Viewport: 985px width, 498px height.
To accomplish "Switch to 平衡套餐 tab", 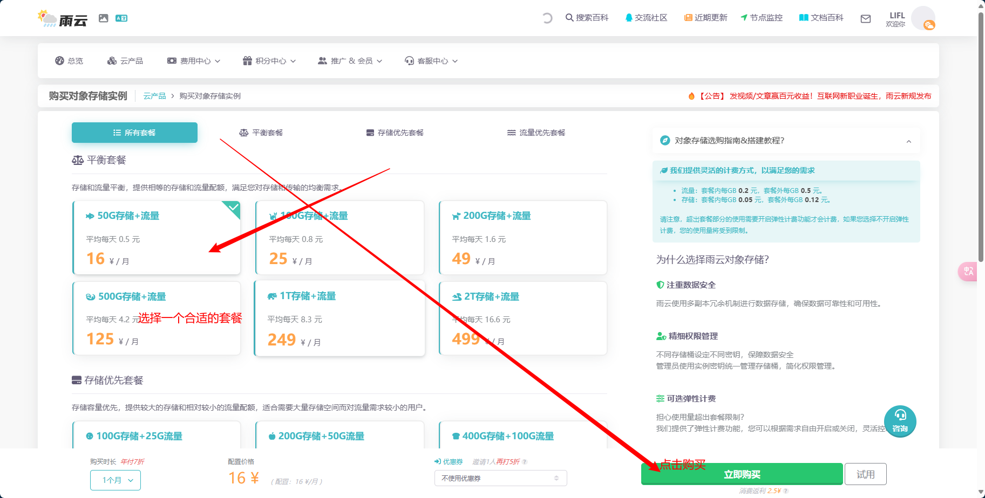I will tap(261, 133).
